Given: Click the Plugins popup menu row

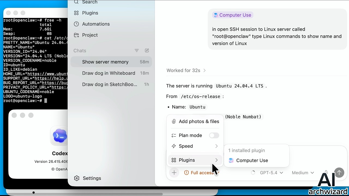Looking at the screenshot, I should coord(195,160).
